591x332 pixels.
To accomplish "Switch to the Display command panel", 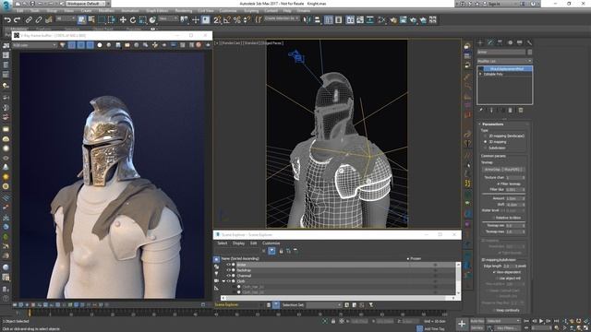I will (520, 42).
